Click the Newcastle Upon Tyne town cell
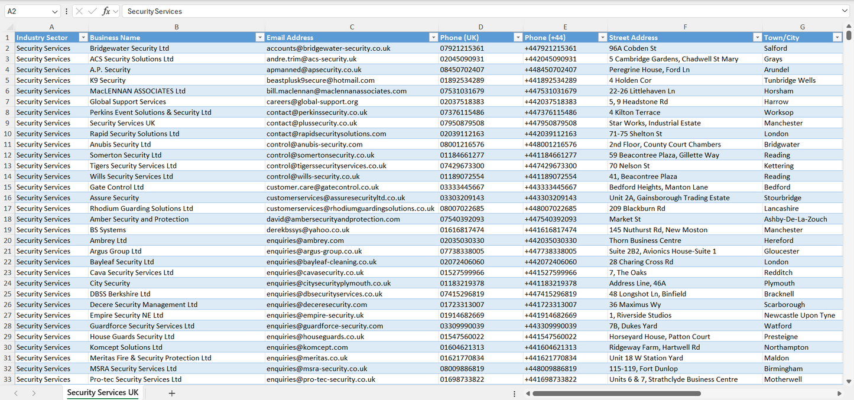854x400 pixels. click(803, 315)
